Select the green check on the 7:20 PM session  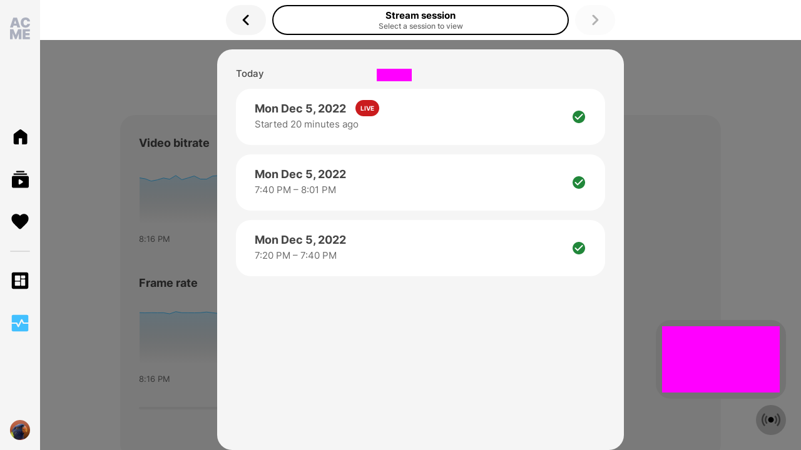click(579, 248)
